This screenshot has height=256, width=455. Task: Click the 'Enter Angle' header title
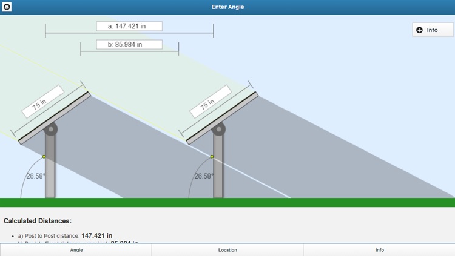tap(227, 7)
